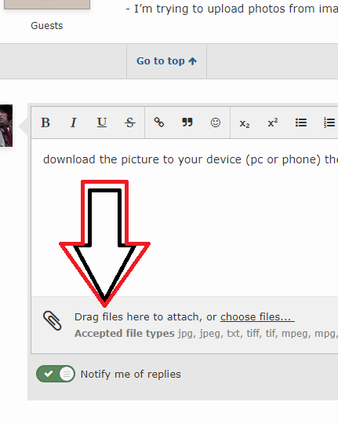
Task: Apply subscript formatting
Action: [245, 123]
